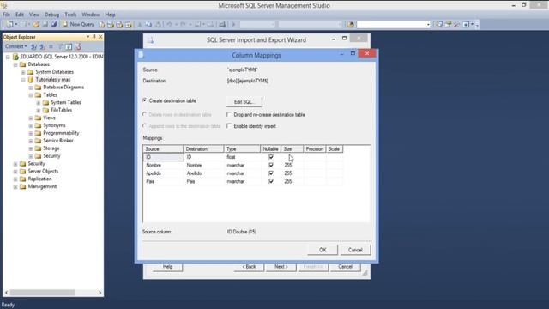
Task: Open the Debug menu
Action: 51,15
